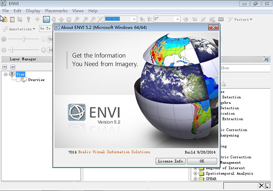The image size is (273, 191).
Task: Click the second slider row's left round button
Action: coord(4,50)
